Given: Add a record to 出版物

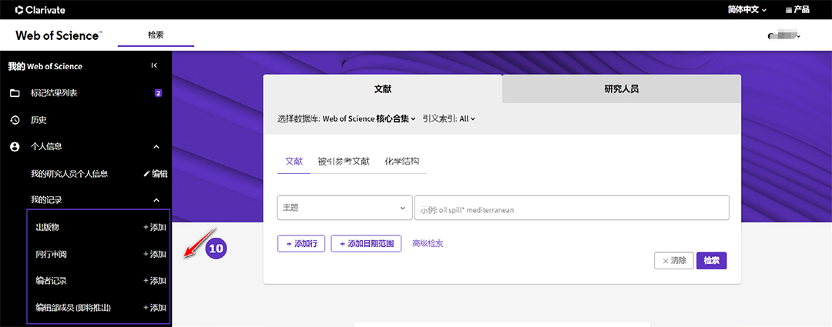Looking at the screenshot, I should click(155, 228).
